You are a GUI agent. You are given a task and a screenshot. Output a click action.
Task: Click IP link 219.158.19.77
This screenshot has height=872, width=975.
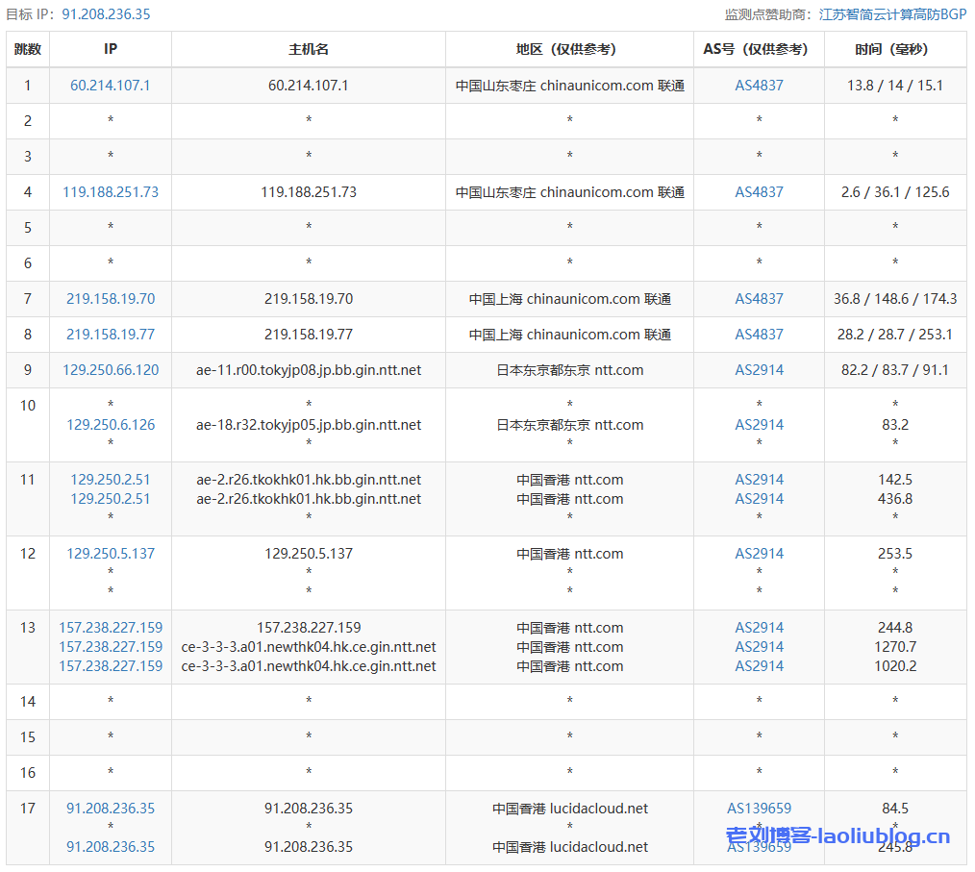[x=111, y=335]
